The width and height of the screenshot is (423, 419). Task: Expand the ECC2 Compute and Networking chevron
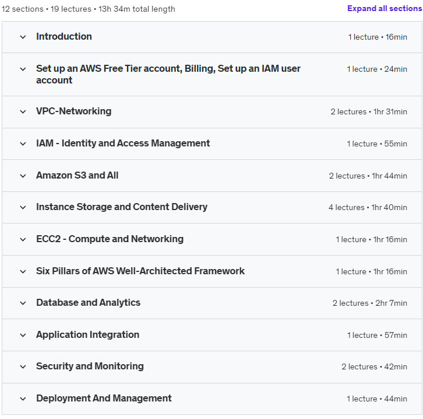click(x=23, y=239)
